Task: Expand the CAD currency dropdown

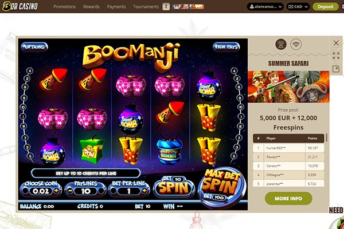Action: (298, 6)
